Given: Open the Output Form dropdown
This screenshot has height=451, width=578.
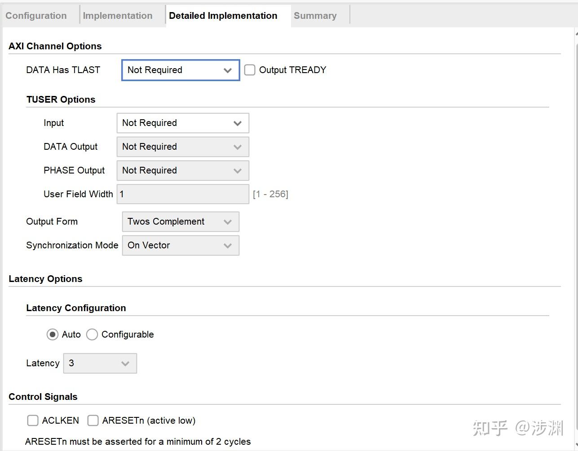Looking at the screenshot, I should click(x=181, y=221).
